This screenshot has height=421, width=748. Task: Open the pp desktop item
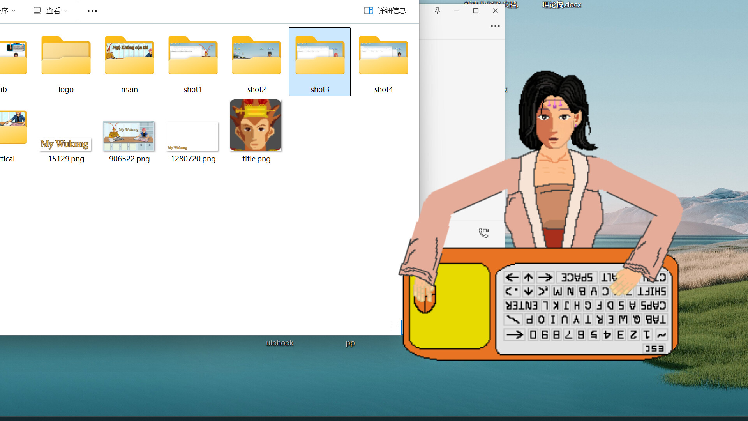[x=350, y=343]
